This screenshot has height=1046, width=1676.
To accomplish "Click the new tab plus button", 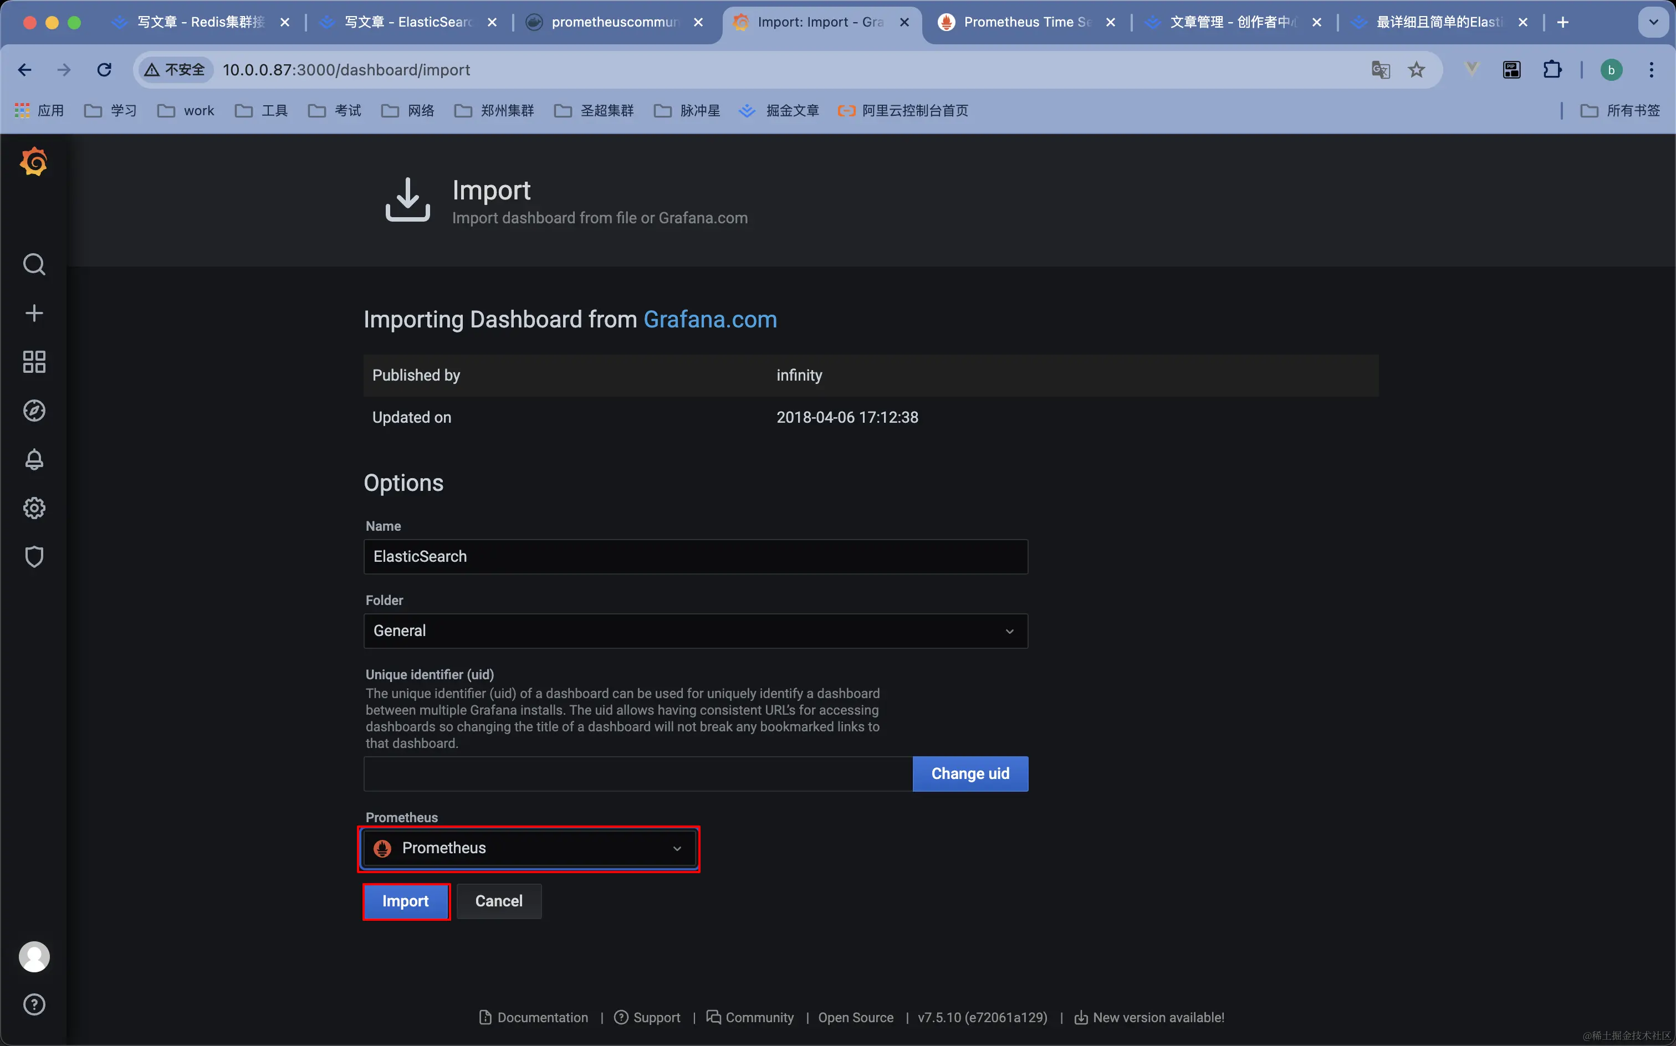I will 1563,22.
